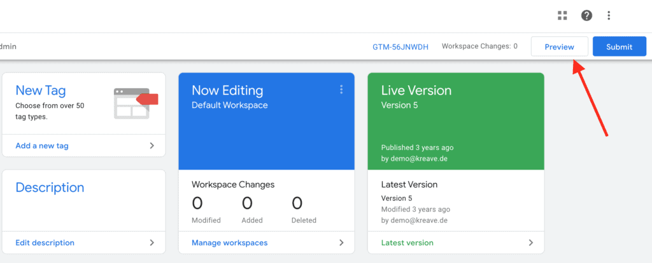
Task: Click the New Tag heading
Action: [x=41, y=90]
